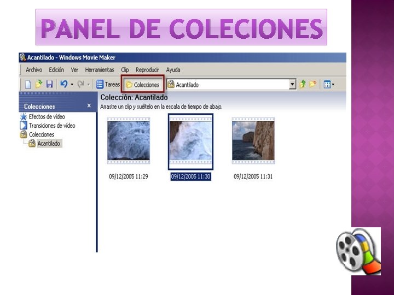
Task: Save project with floppy disk icon
Action: click(49, 84)
